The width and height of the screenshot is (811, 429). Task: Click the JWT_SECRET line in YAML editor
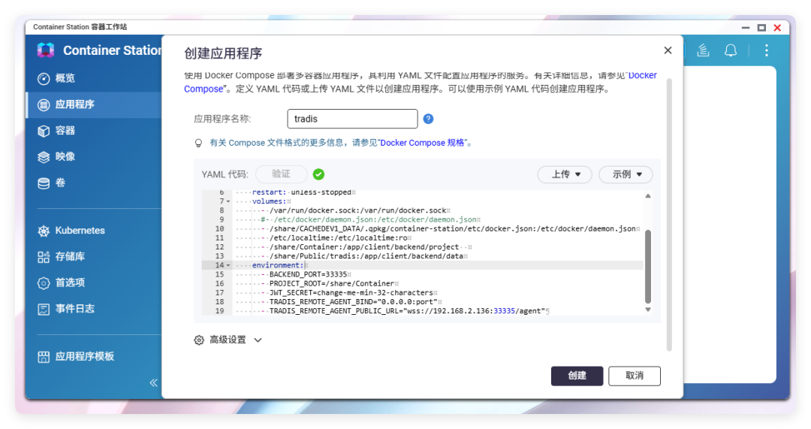(351, 293)
